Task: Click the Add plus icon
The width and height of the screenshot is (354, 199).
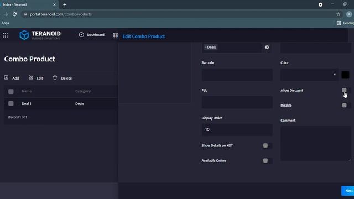Action: tap(6, 77)
